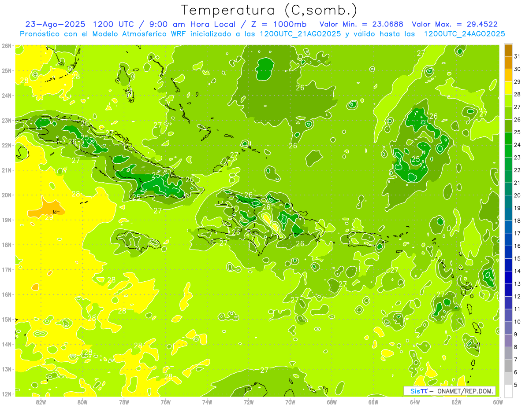Click the '1200UTC_24AGO2025' valid-until timestamp
This screenshot has height=408, width=529.
[464, 33]
